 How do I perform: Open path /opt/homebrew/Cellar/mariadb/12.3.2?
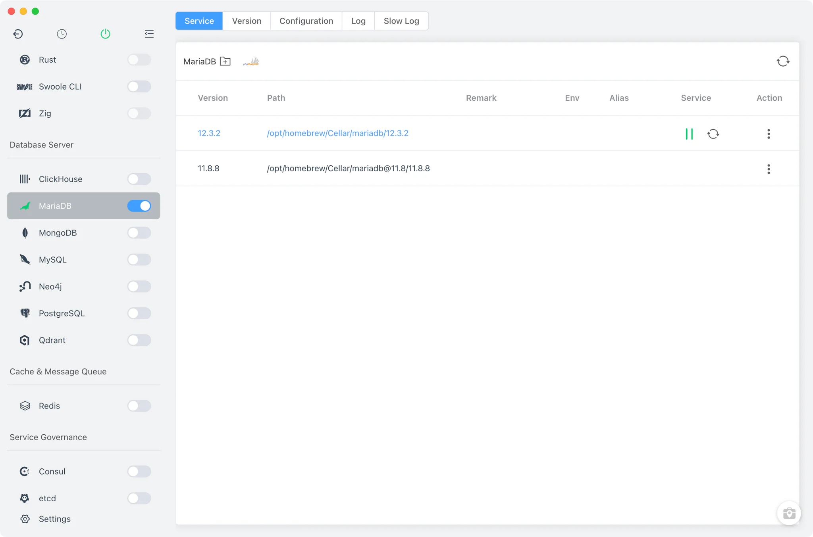337,133
